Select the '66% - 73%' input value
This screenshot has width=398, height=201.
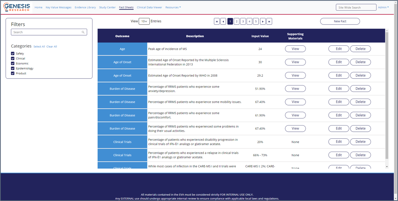click(260, 155)
